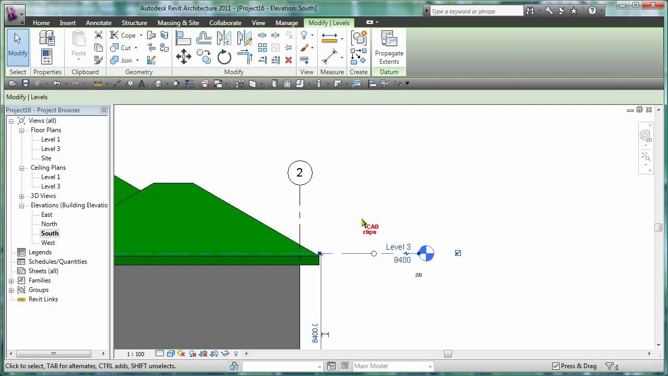Toggle the Press & Drag checkbox
This screenshot has height=376, width=668.
(556, 366)
